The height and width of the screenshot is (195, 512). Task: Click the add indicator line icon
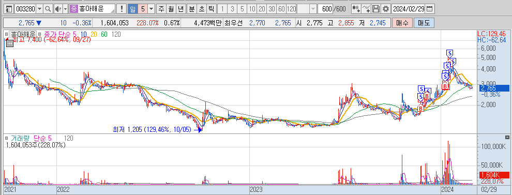point(367,9)
